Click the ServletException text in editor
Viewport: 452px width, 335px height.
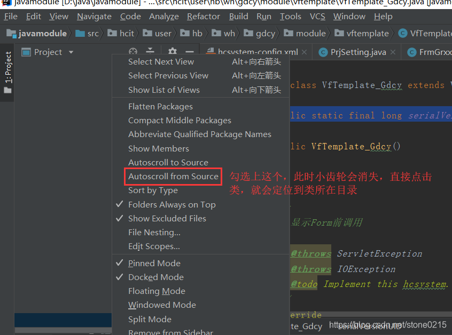(x=380, y=254)
